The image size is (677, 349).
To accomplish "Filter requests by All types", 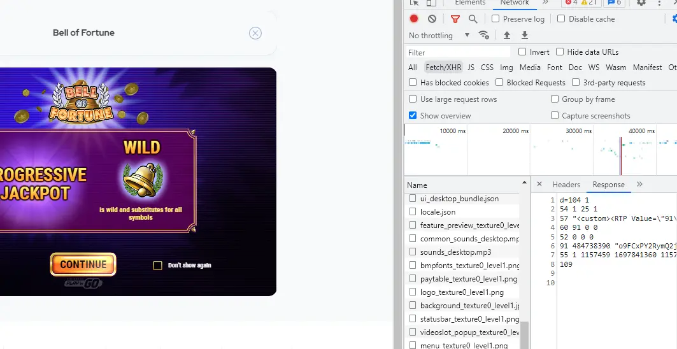I will click(x=413, y=68).
